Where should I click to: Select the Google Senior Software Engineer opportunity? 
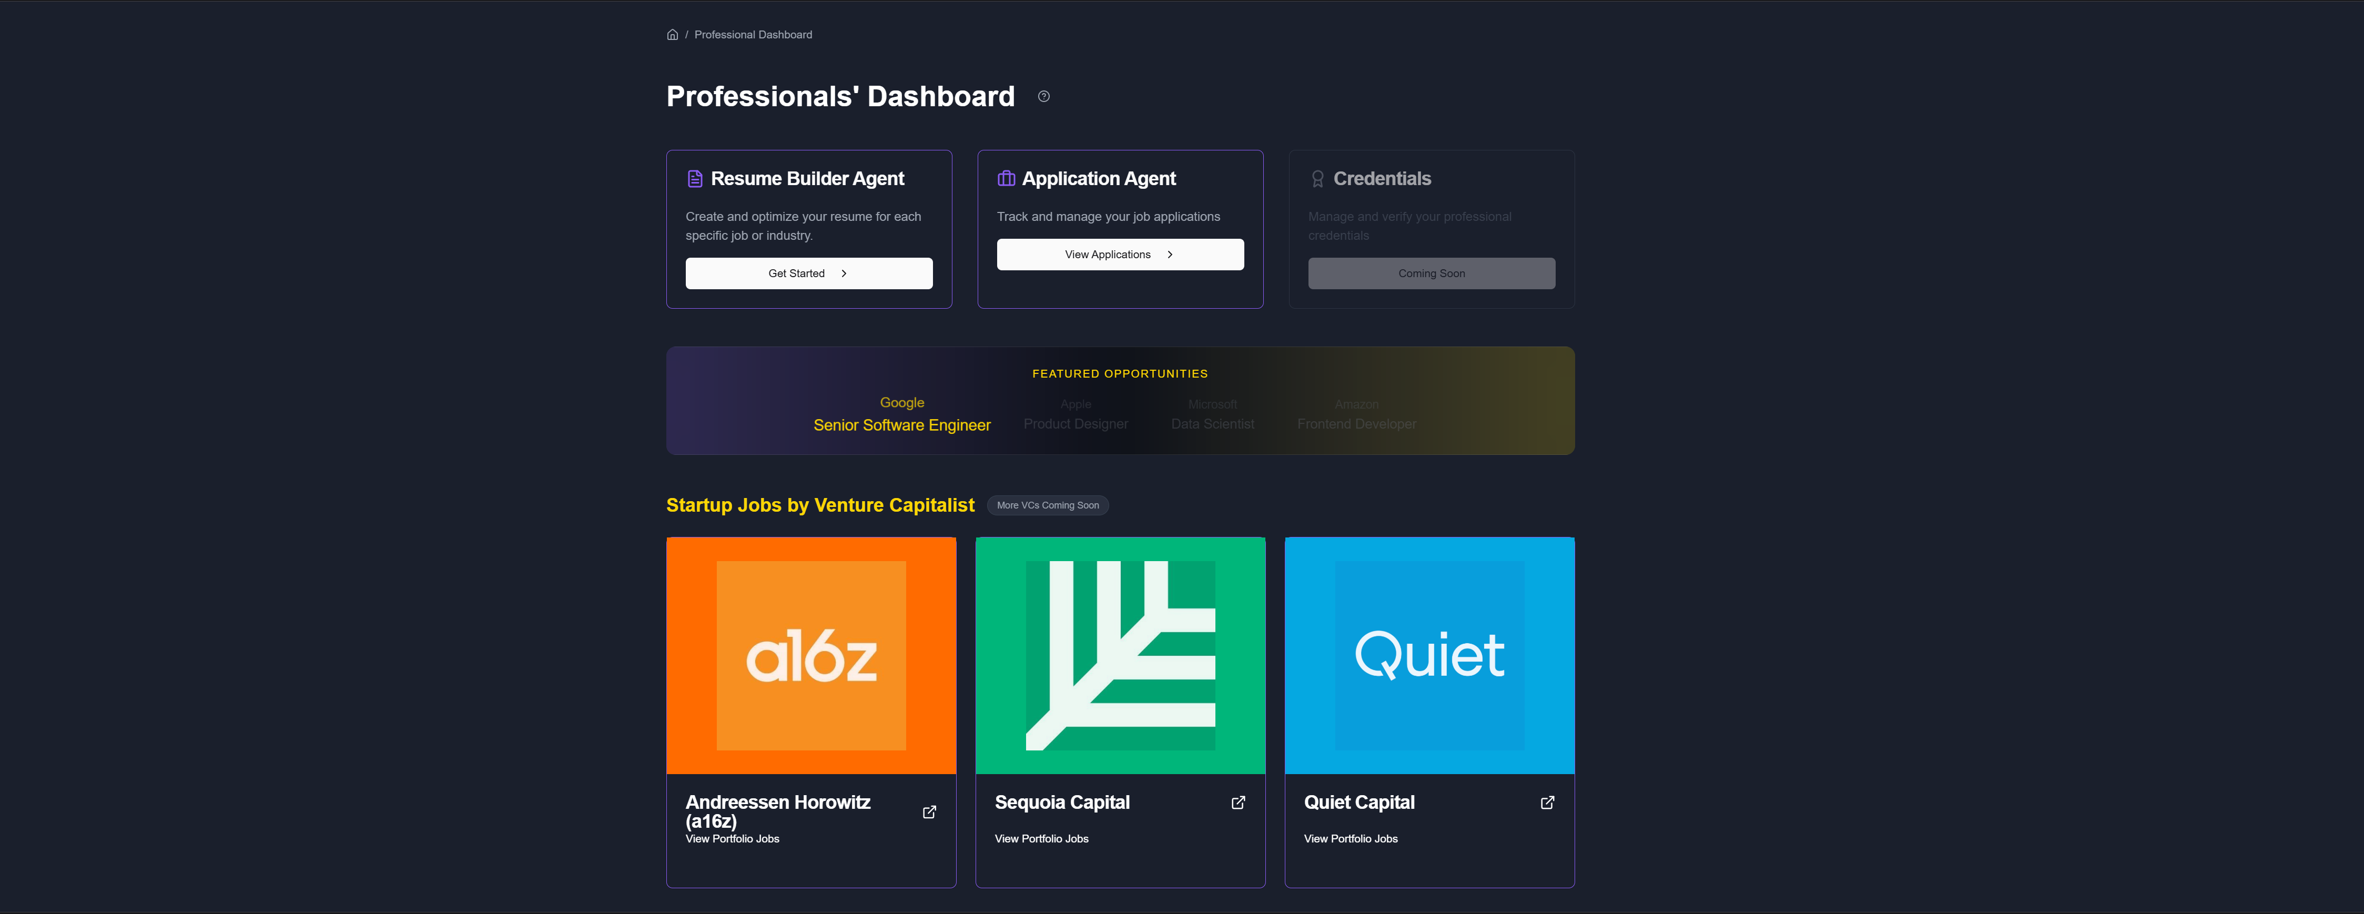[901, 414]
